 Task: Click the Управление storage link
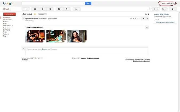[x=25, y=60]
